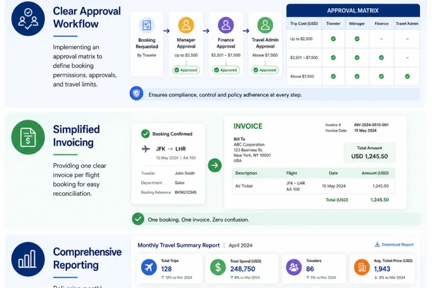Click Approved badge under Manager Approval
This screenshot has width=432, height=288.
(186, 70)
